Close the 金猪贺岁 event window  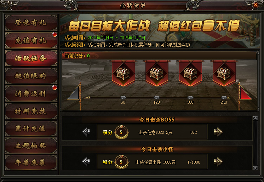point(256,5)
